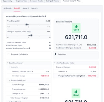
Task: Collapse the After-Tax Operating Profits section
Action: coord(55,63)
